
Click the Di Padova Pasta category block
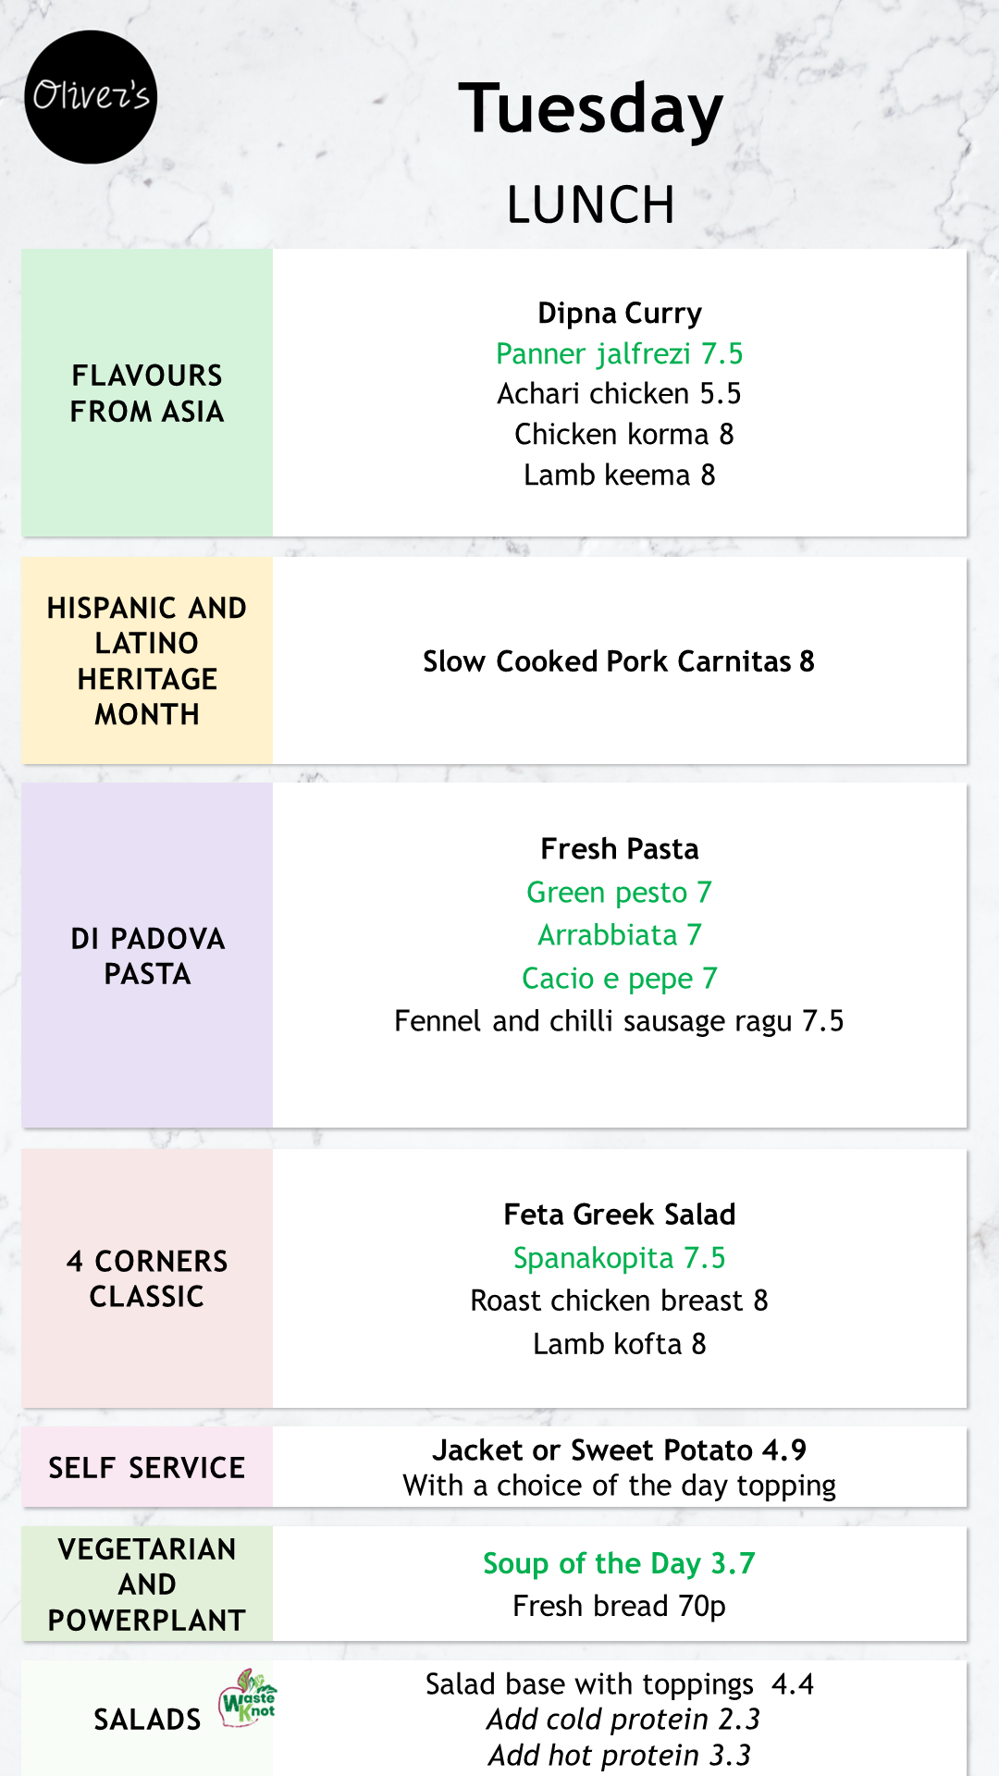[147, 956]
